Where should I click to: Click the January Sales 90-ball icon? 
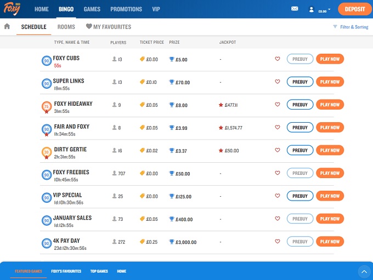point(47,220)
